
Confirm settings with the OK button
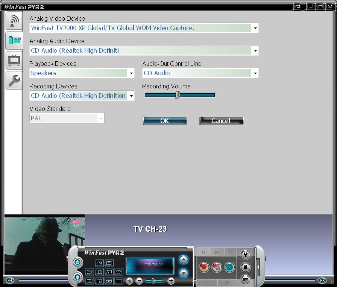(165, 121)
